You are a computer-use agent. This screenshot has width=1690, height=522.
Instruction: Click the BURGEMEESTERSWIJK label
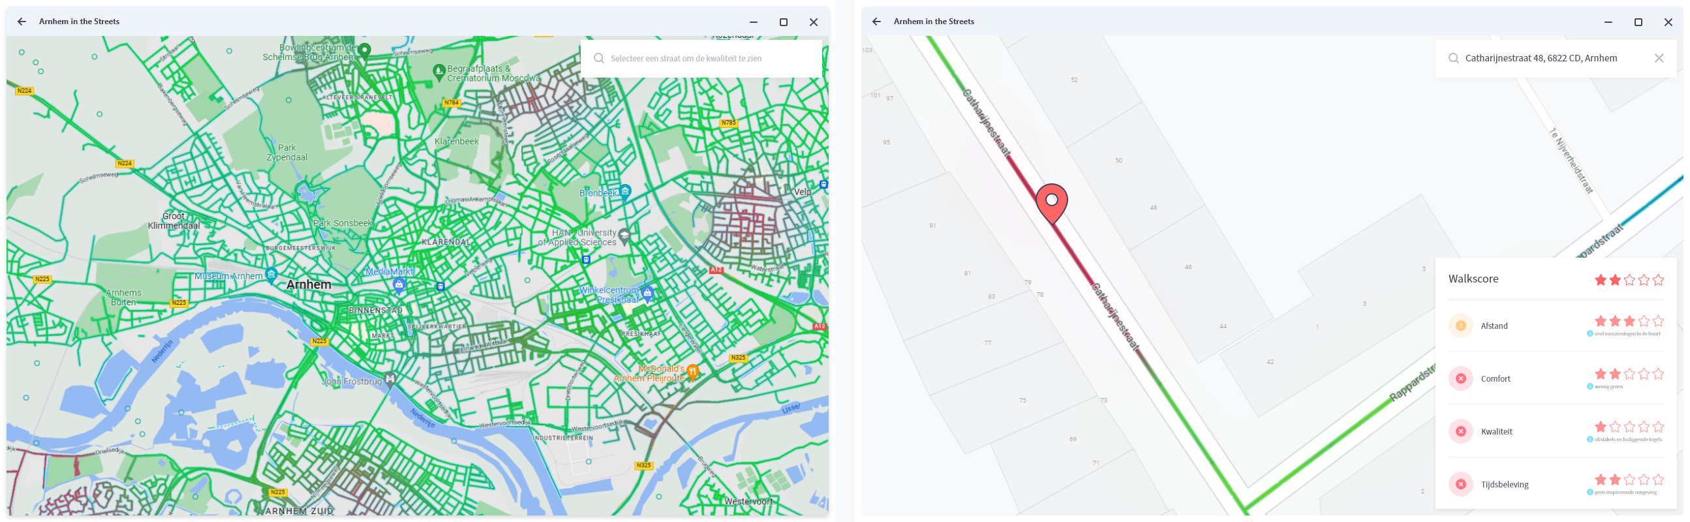pos(300,249)
